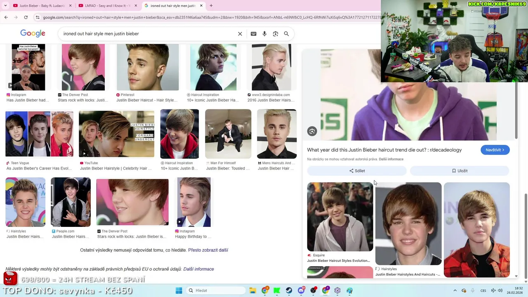The height and width of the screenshot is (297, 528).
Task: Open the on-screen keyboard input tool
Action: (253, 34)
